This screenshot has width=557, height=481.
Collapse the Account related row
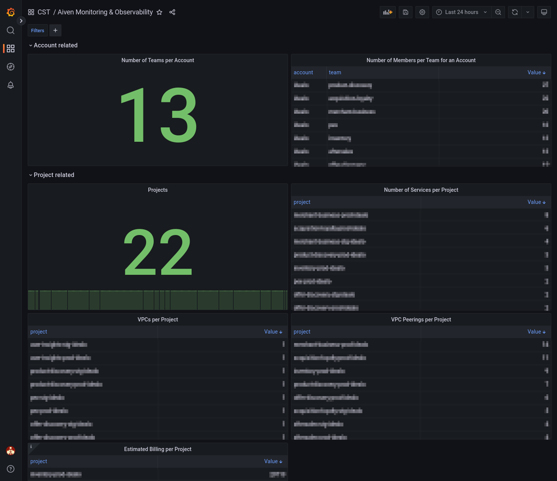coord(53,45)
